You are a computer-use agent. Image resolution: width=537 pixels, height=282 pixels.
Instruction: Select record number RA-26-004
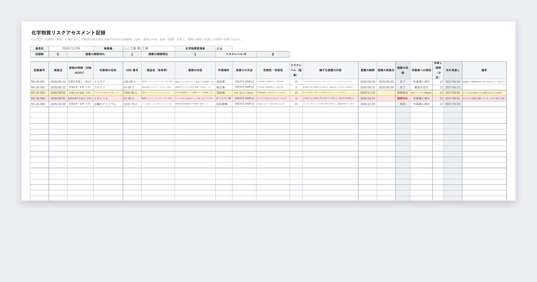39,98
